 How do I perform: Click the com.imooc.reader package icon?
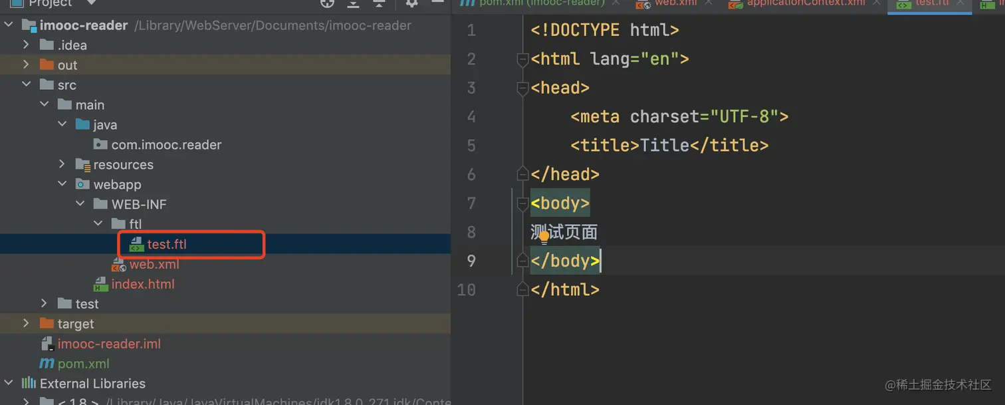(100, 144)
